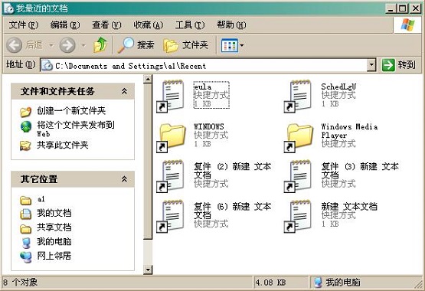This screenshot has width=425, height=291.
Task: Select 复件 (3) 新建 文本文档 shortcut icon
Action: click(x=298, y=176)
